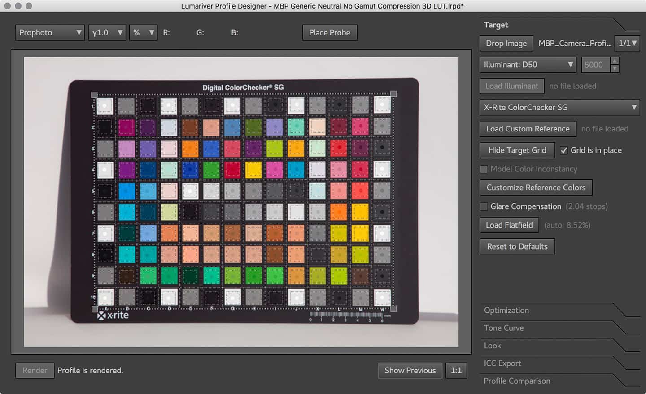This screenshot has width=646, height=394.
Task: Click Drop Image button
Action: [x=506, y=44]
